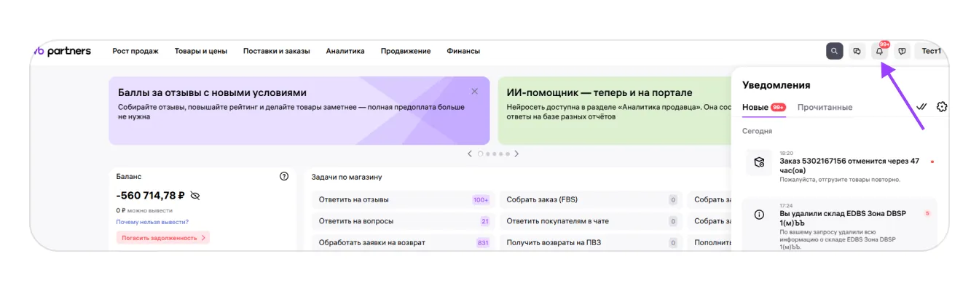Click the ИИ-помощник banner

pos(614,111)
